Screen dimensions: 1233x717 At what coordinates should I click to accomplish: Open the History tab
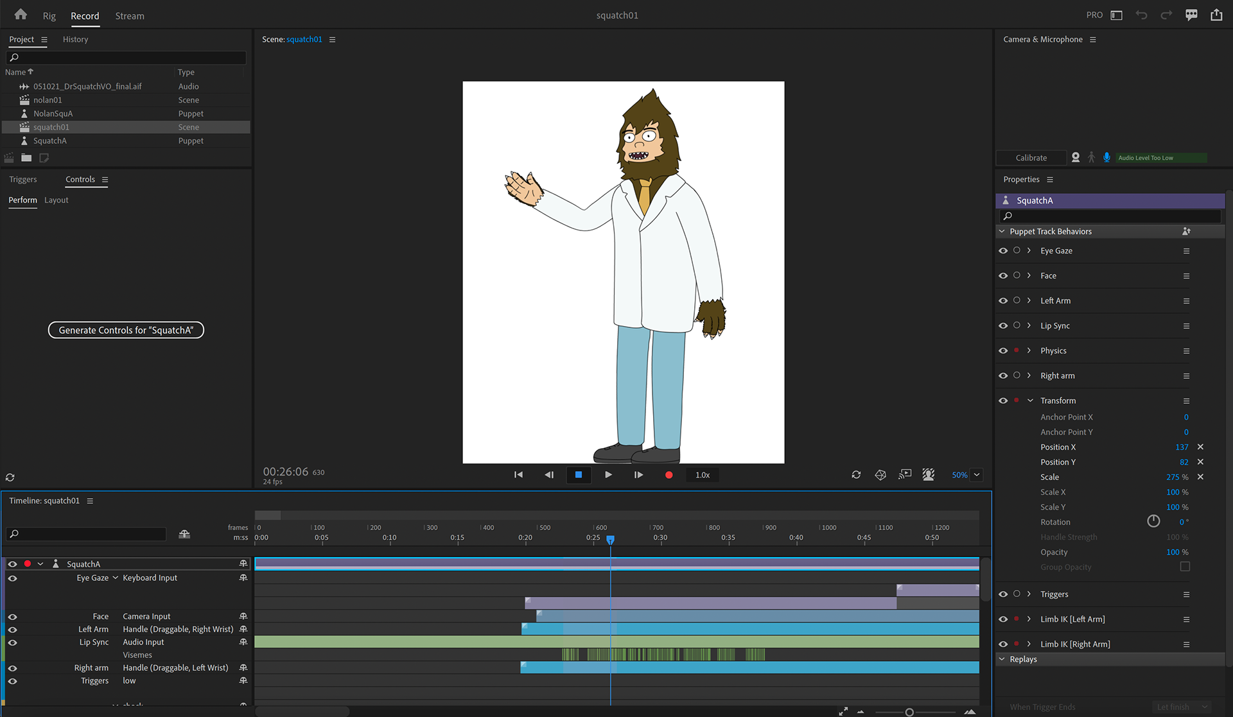[x=75, y=40]
